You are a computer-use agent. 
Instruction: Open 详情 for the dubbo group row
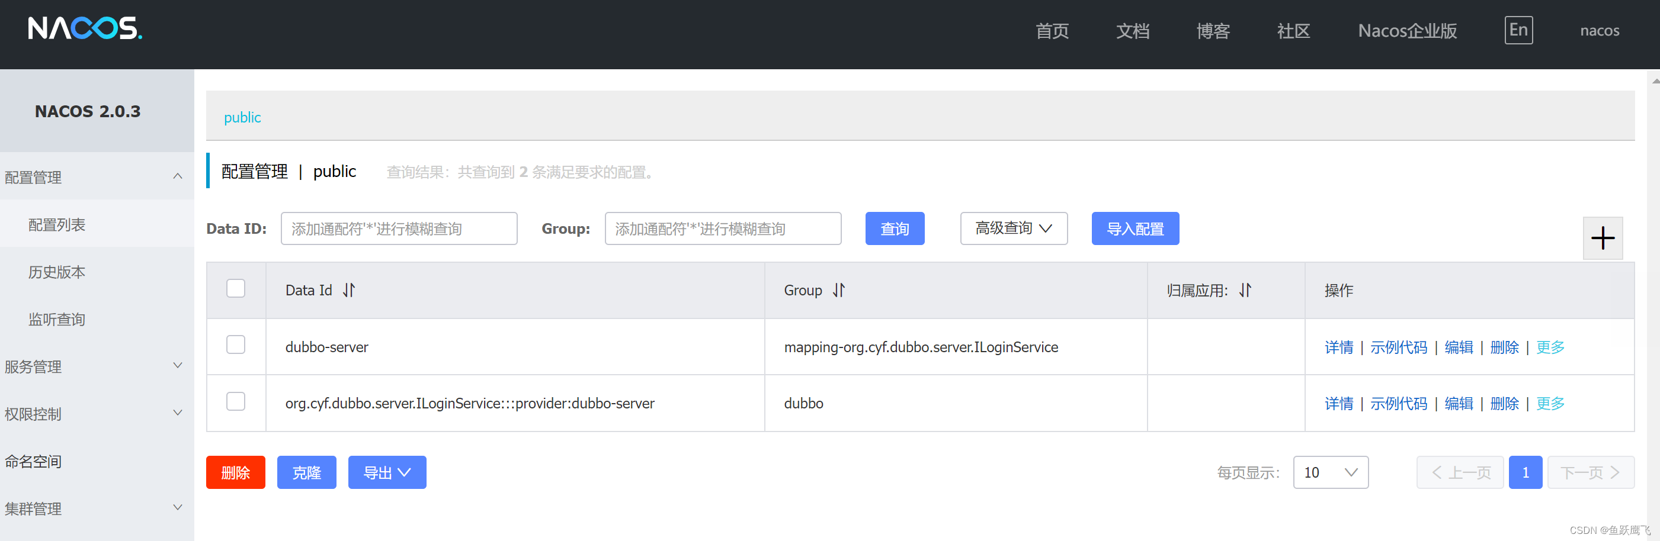(x=1338, y=403)
